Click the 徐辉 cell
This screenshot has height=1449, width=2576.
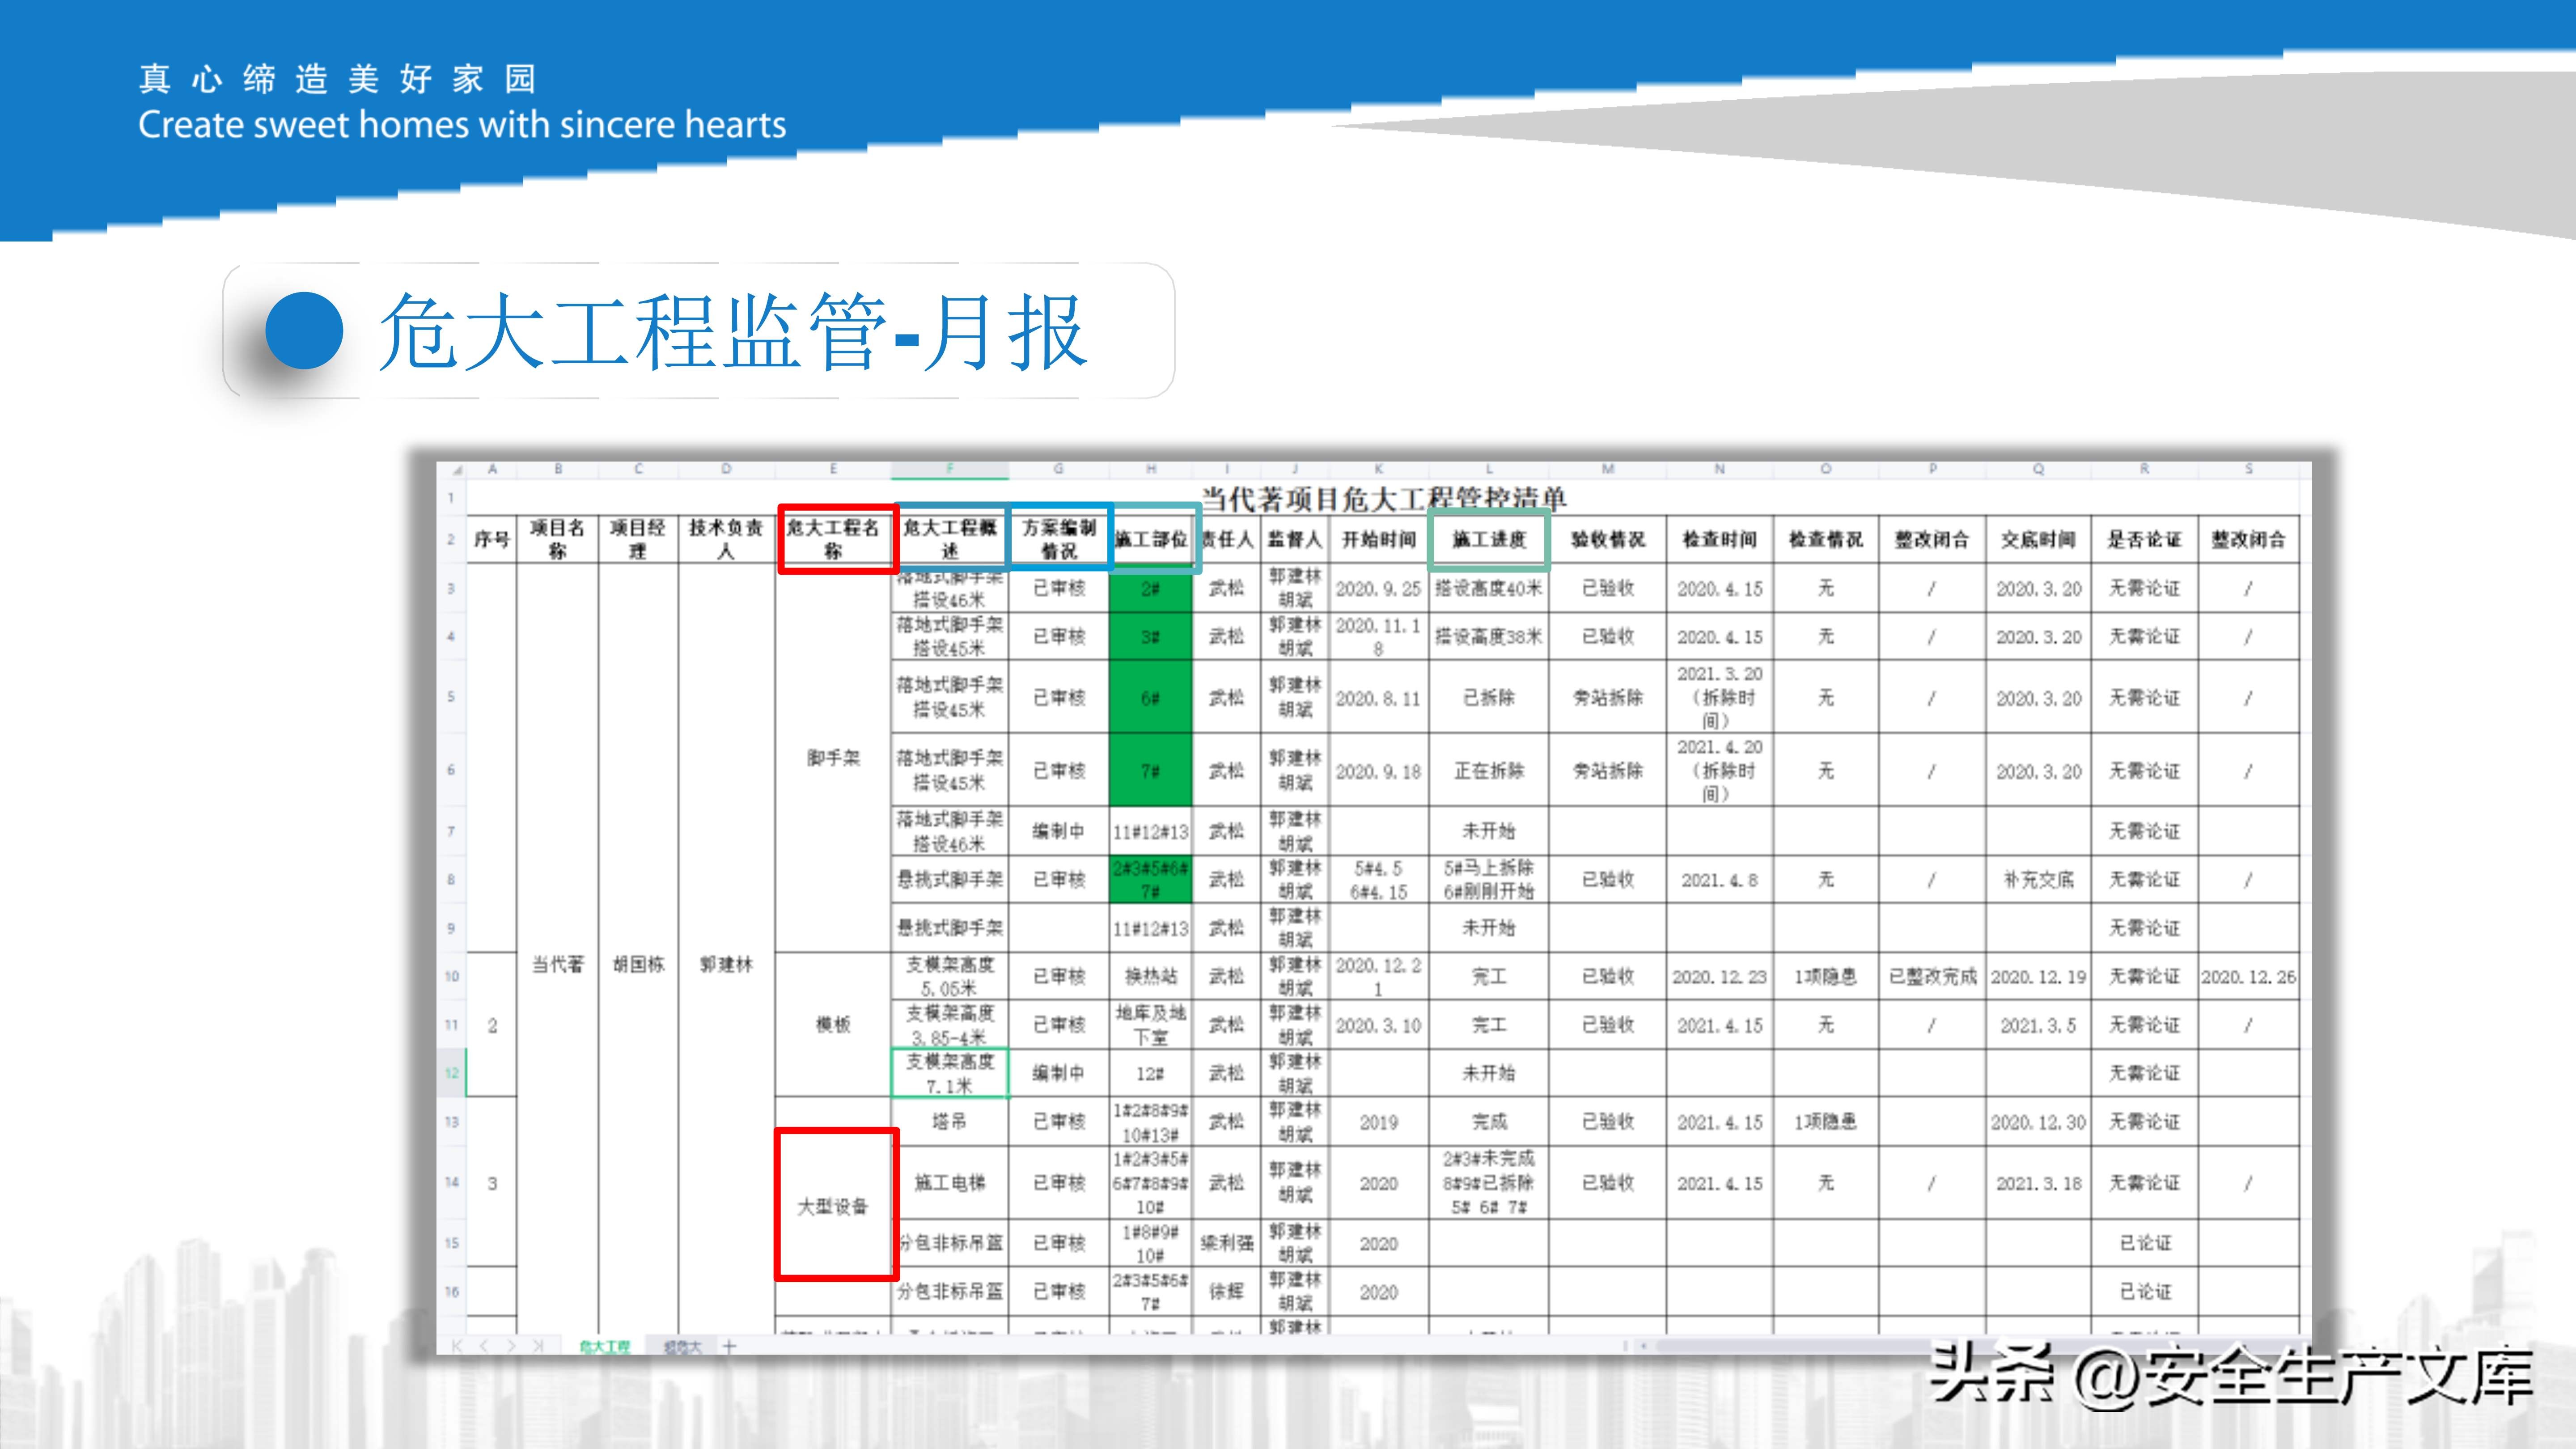click(1227, 1292)
